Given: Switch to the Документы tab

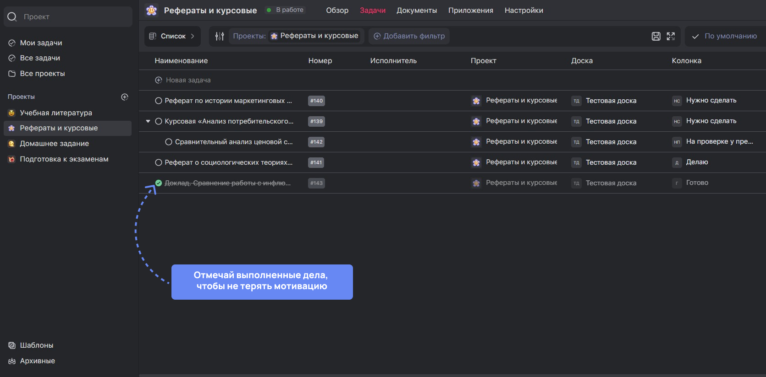Looking at the screenshot, I should [416, 10].
